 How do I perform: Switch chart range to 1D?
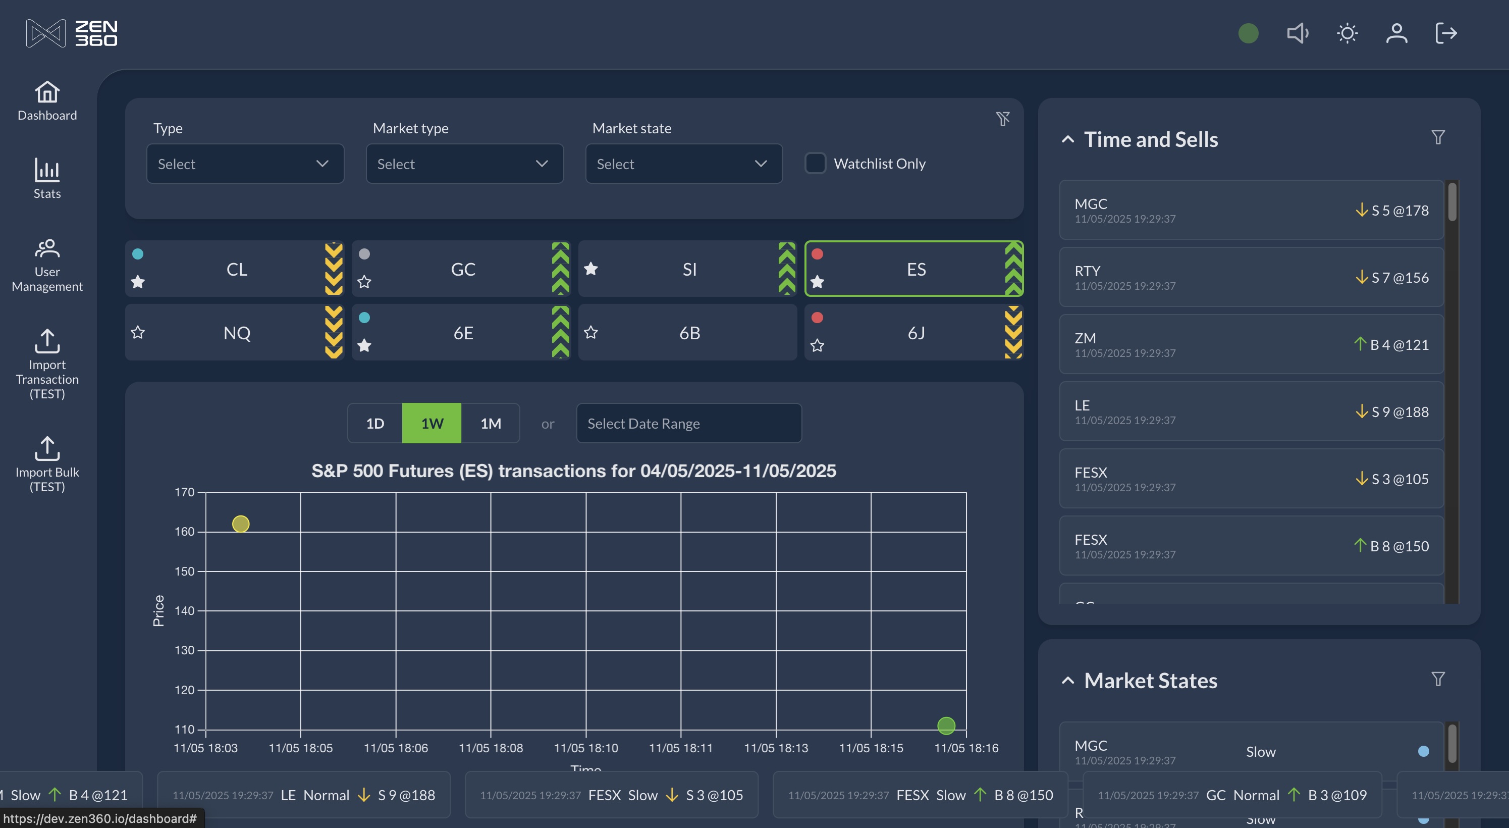point(375,423)
